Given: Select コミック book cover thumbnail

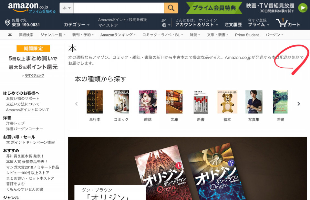Looking at the screenshot, I should coord(121,102).
